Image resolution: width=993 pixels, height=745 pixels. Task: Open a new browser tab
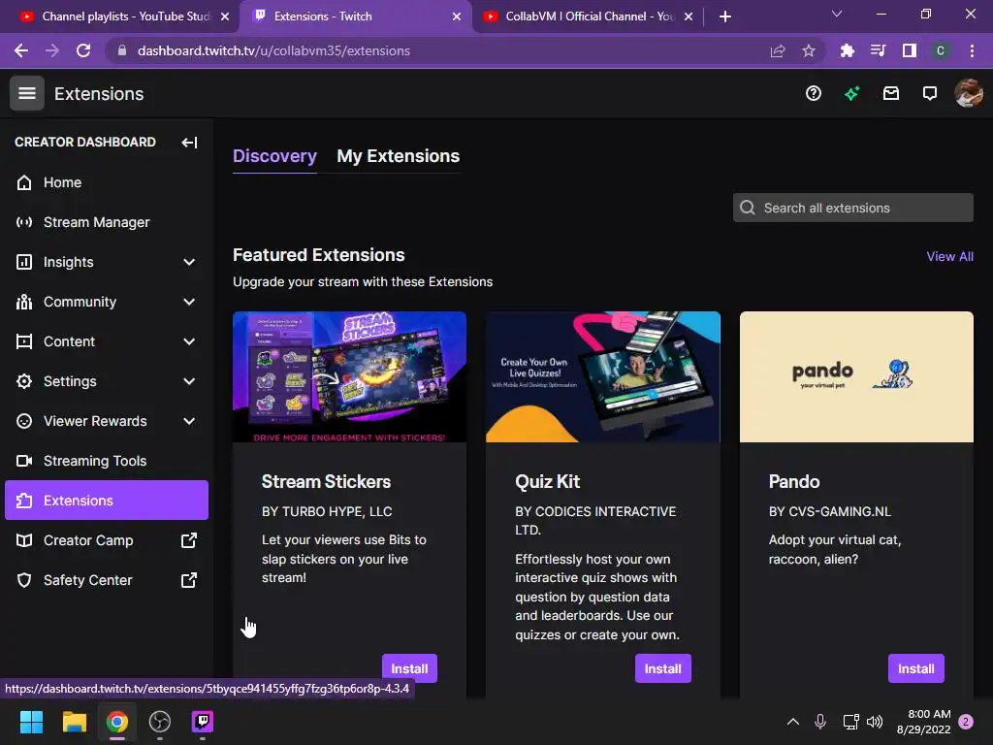[x=725, y=16]
